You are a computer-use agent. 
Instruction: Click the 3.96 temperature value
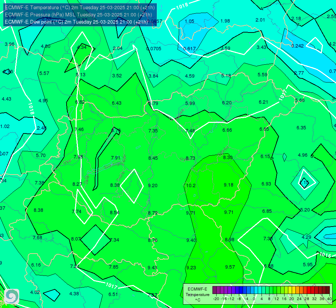pyautogui.click(x=9, y=44)
